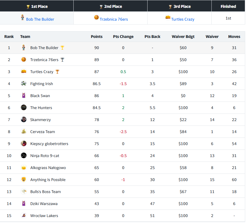This screenshot has height=224, width=246.
Task: Click the Alkograss Nałogowo crown icon
Action: click(x=23, y=168)
